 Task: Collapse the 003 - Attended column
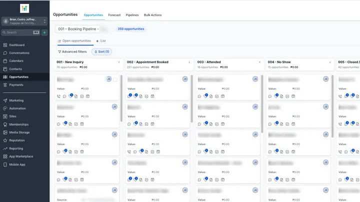coord(259,62)
